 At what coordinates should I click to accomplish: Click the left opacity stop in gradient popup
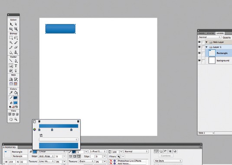pyautogui.click(x=39, y=122)
